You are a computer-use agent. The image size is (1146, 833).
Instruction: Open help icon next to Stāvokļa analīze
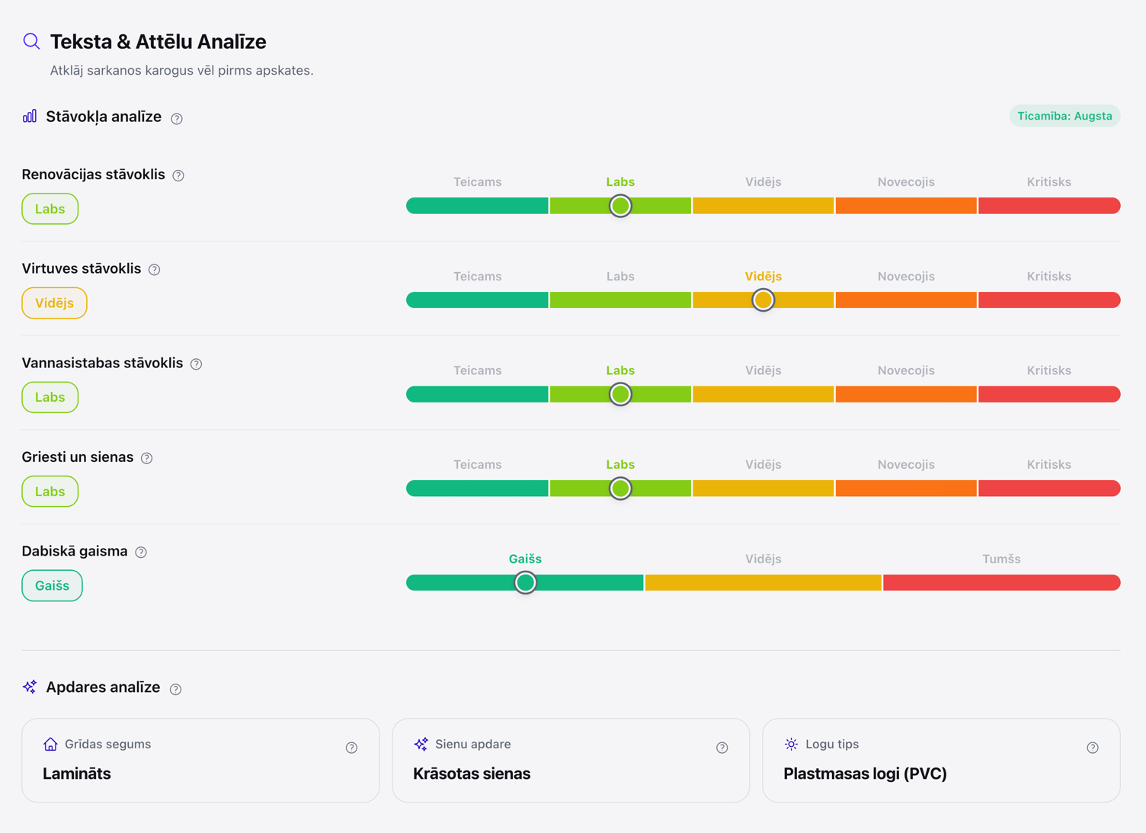pos(177,118)
